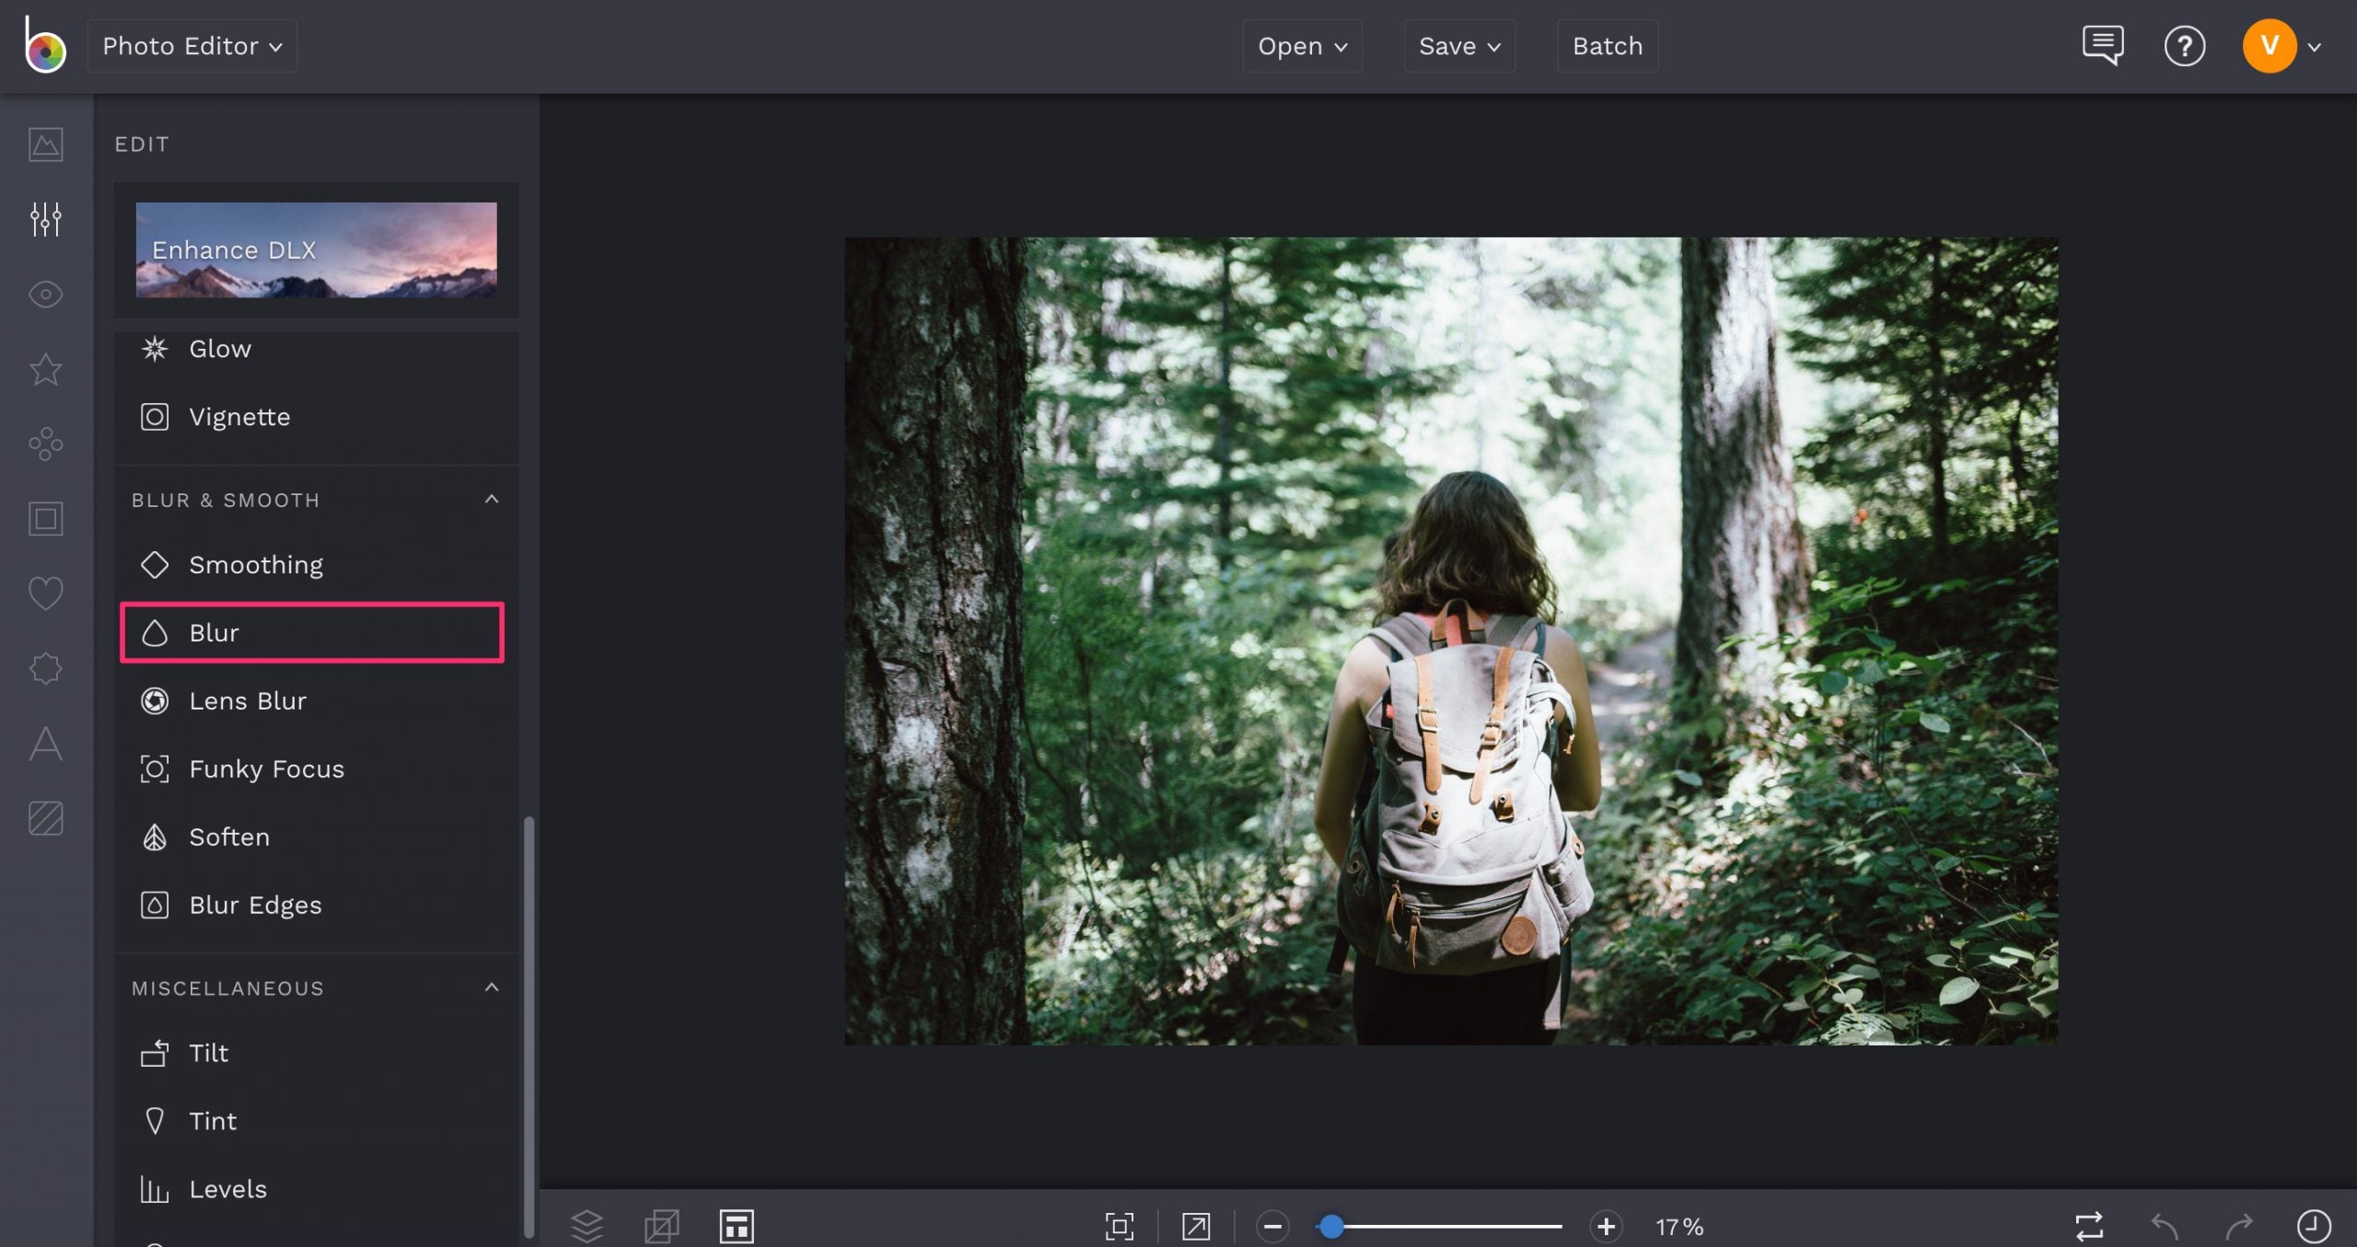Screen dimensions: 2357x1247
Task: Collapse the MISCELLANEOUS section
Action: tap(491, 987)
